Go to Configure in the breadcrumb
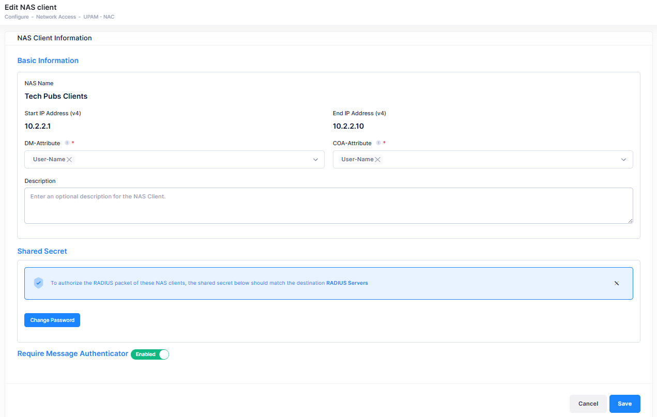The width and height of the screenshot is (657, 417). click(17, 17)
